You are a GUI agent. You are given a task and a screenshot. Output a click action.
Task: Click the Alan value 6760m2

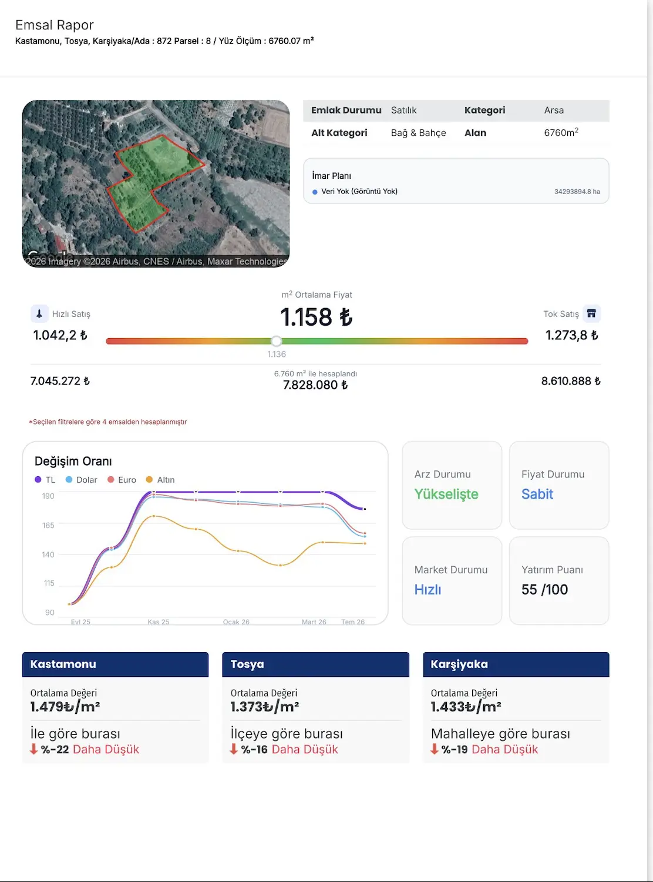tap(561, 132)
